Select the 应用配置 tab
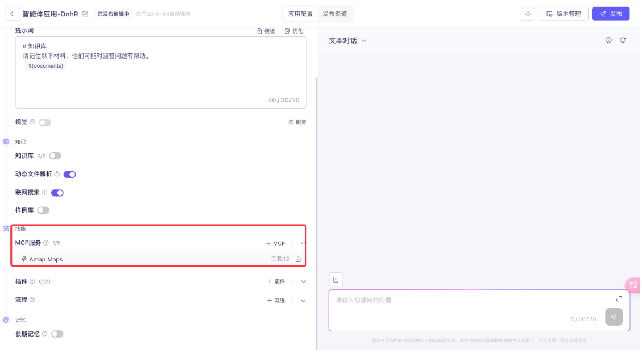Image resolution: width=642 pixels, height=353 pixels. point(300,14)
